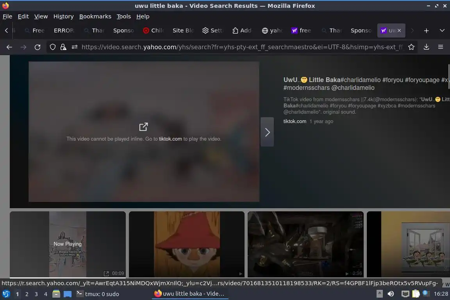
Task: Open the File menu
Action: (x=7, y=16)
